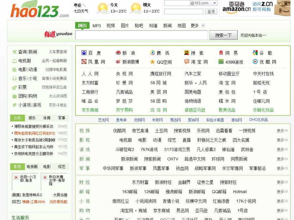Click the 团购 shopping bag icon

pyautogui.click(x=15, y=96)
